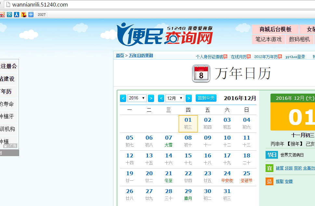Click the orange 忌 label icon
The image size is (315, 206).
[x=269, y=181]
